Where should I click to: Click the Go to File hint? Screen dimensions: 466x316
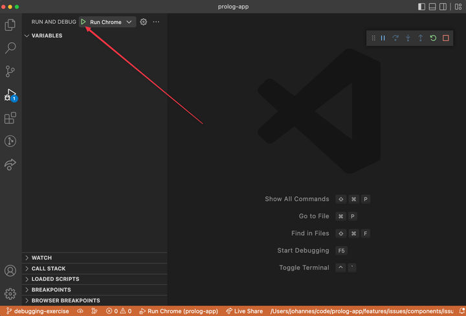[x=314, y=216]
